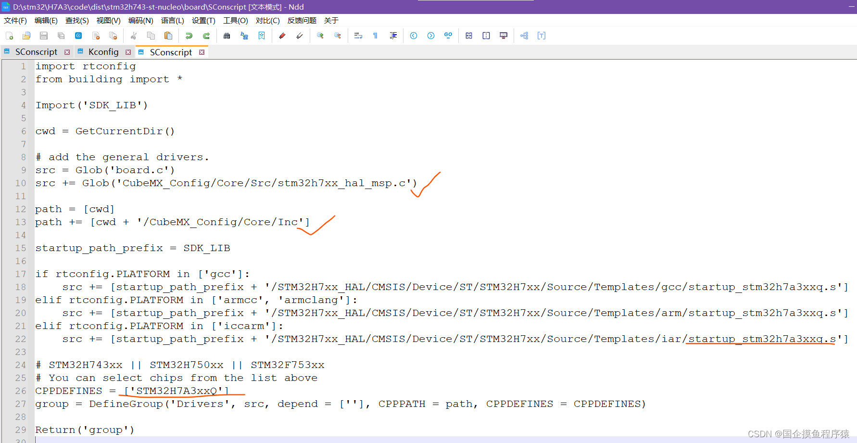Click 'STM32H7A3xxQ' in the CPPDEFINES line
This screenshot has width=857, height=443.
[176, 391]
